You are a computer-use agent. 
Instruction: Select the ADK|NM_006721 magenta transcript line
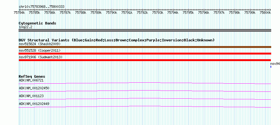145,83
